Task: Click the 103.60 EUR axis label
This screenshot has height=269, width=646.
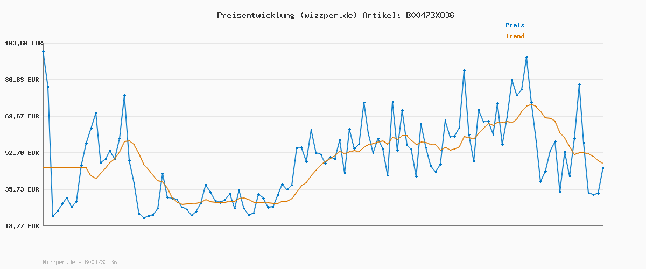Action: point(23,43)
